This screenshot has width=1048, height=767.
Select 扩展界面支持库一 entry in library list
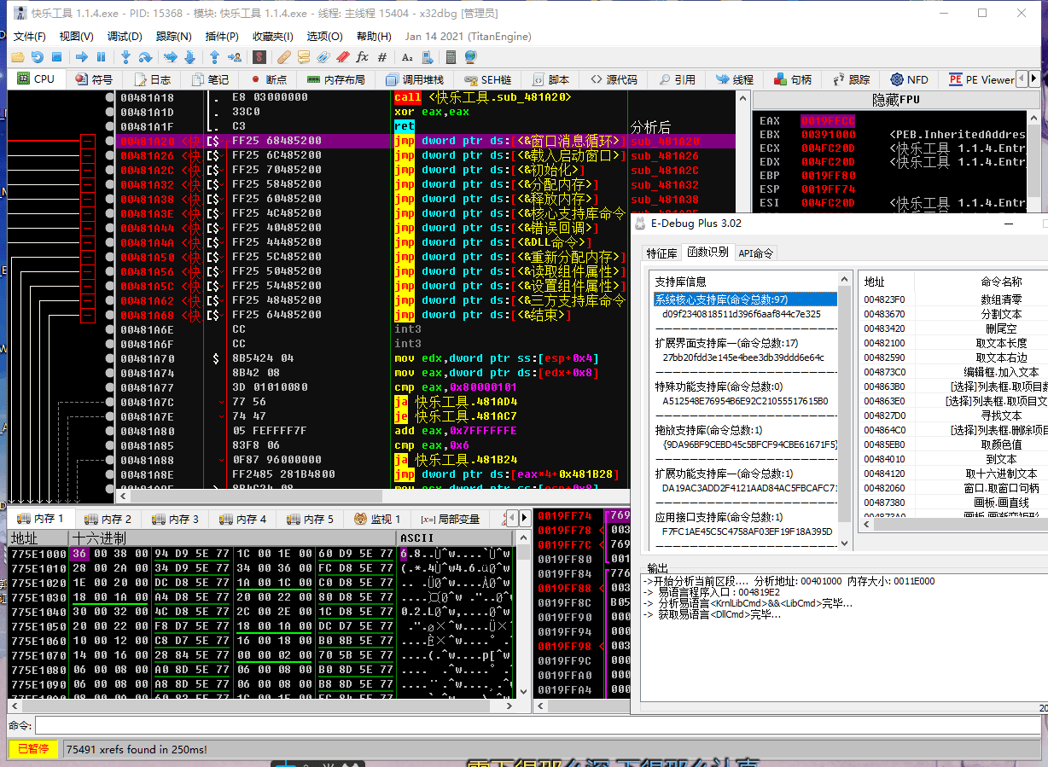point(745,343)
